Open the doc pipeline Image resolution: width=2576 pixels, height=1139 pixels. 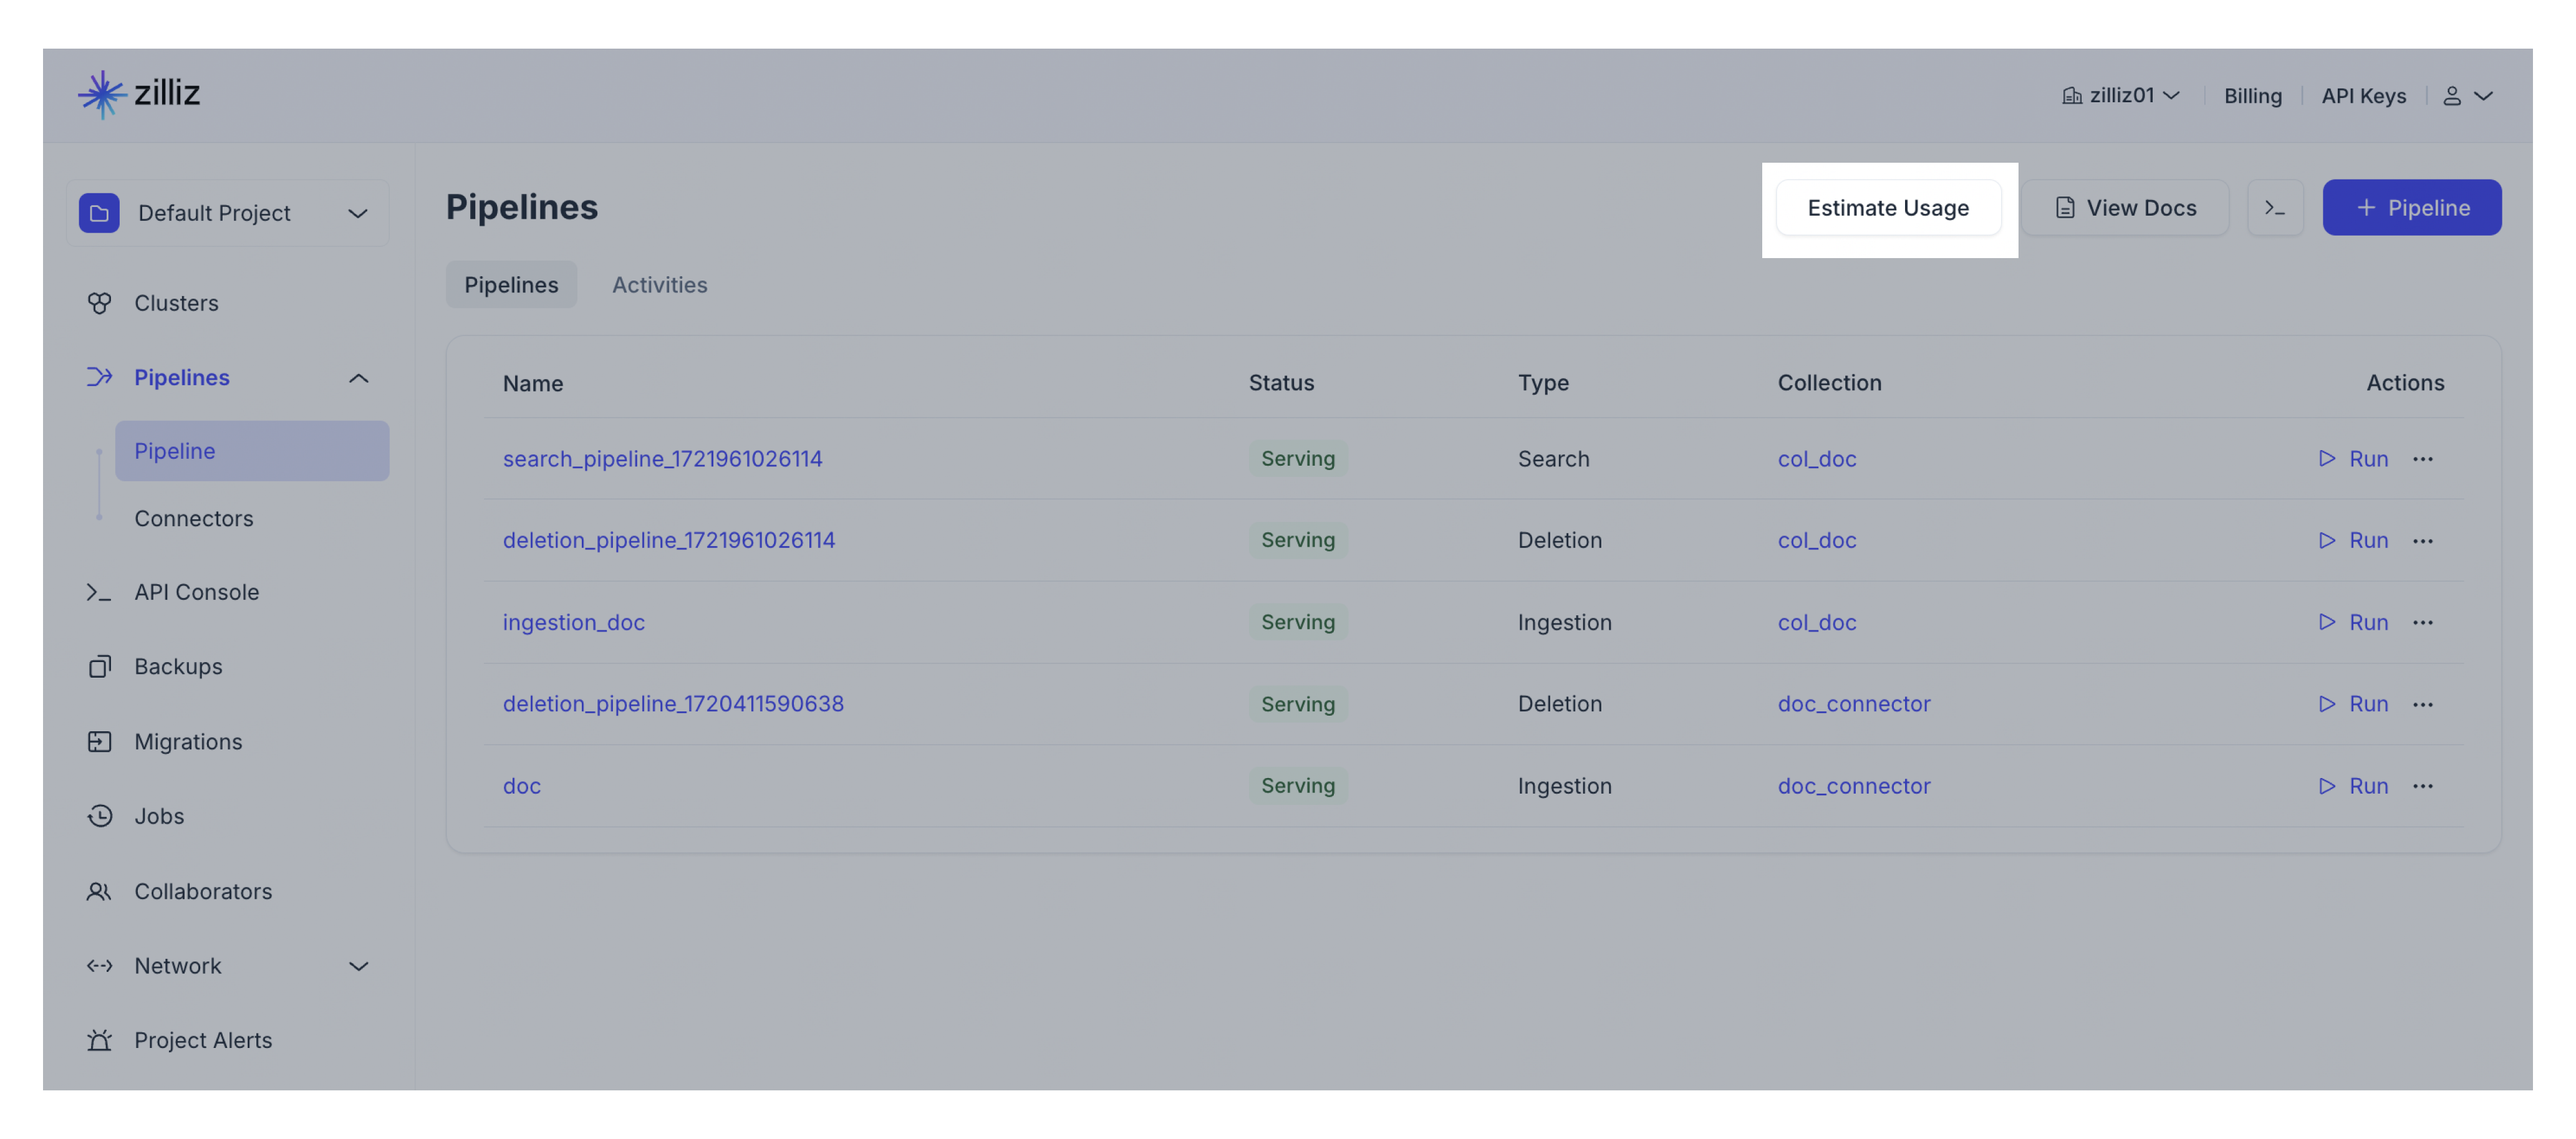coord(521,786)
